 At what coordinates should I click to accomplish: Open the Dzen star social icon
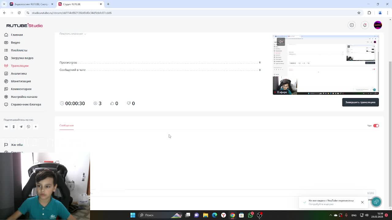click(36, 127)
